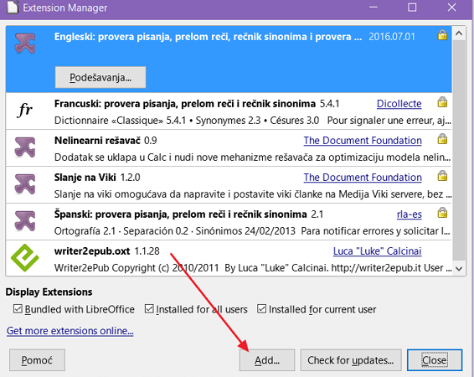474x377 pixels.
Task: Toggle Installed for current user checkbox
Action: tap(261, 309)
